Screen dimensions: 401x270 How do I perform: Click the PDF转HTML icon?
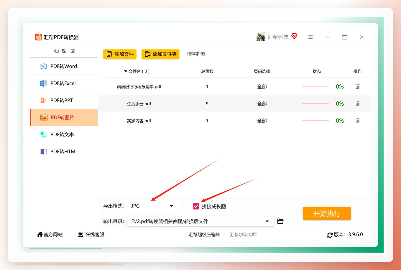pyautogui.click(x=43, y=152)
